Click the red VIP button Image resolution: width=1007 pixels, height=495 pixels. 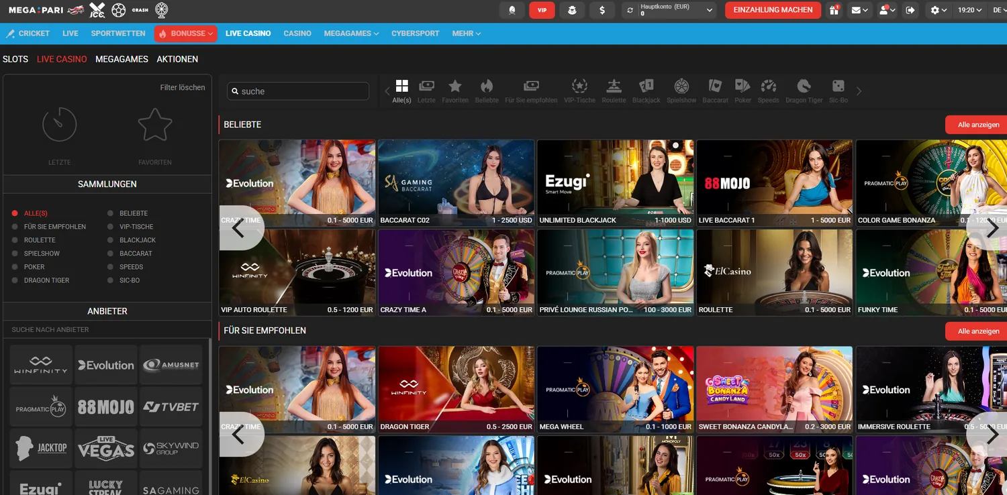[542, 10]
